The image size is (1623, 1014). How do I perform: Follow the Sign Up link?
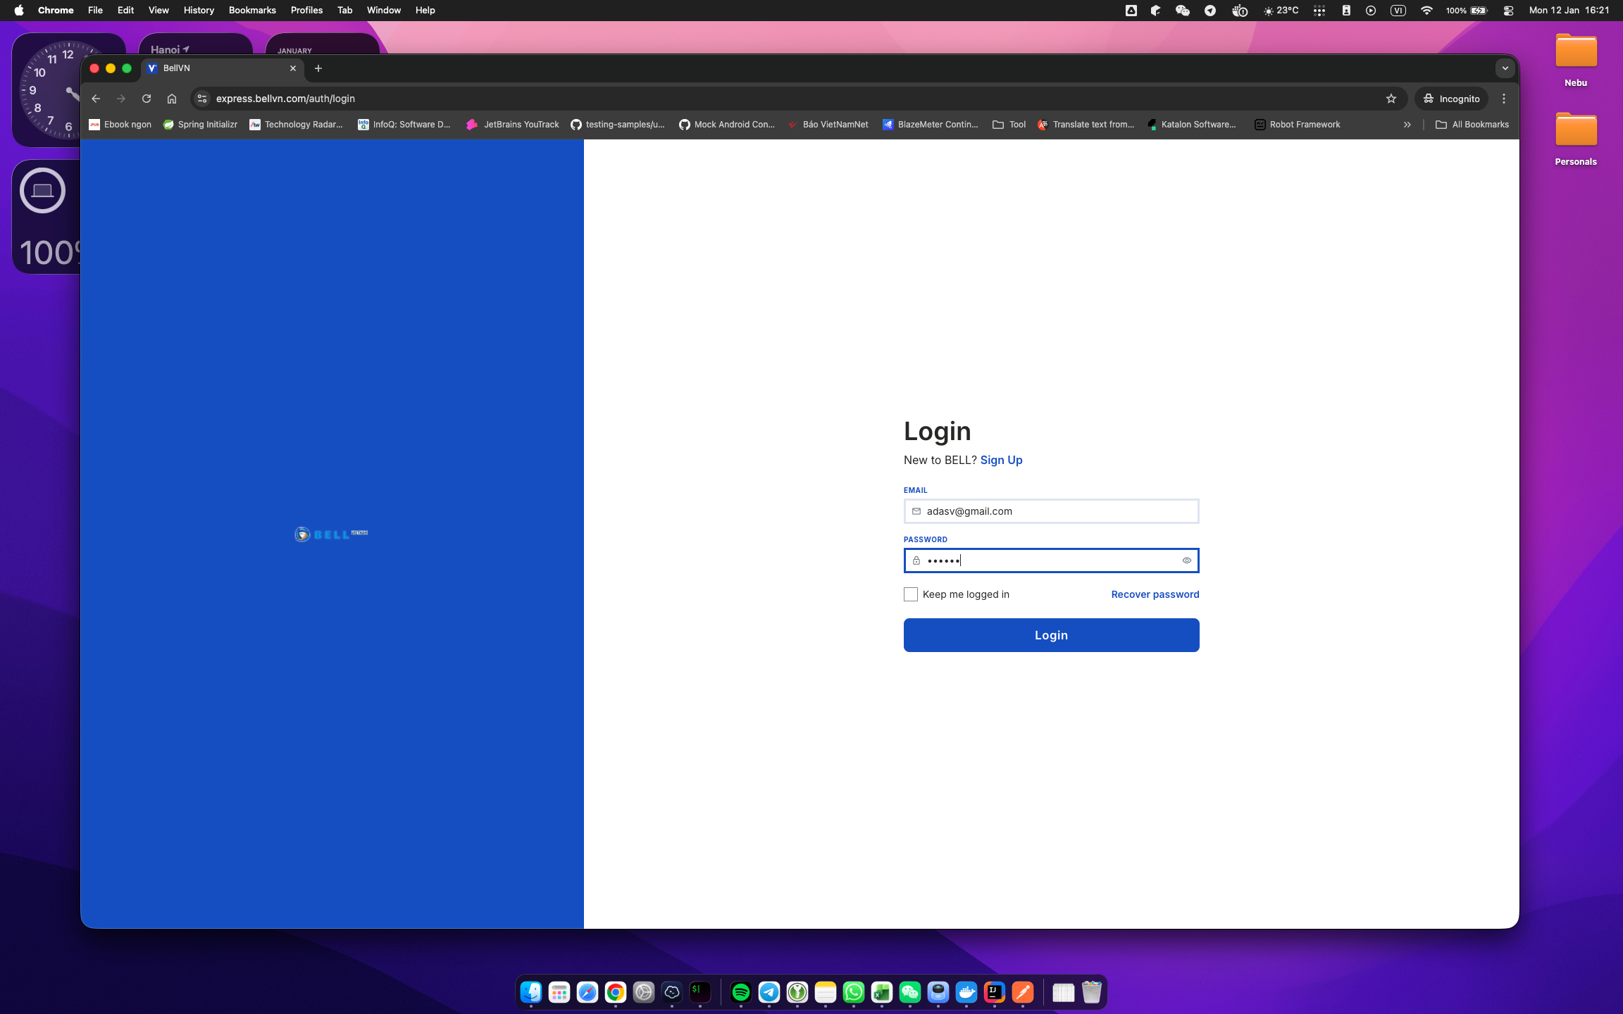[x=1001, y=460]
